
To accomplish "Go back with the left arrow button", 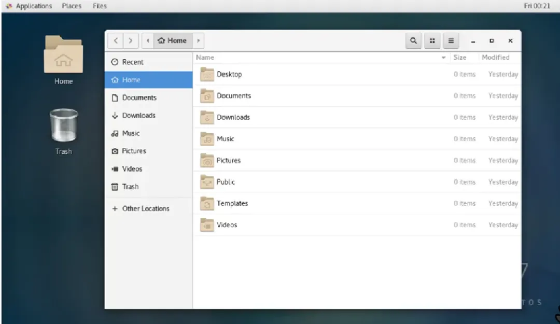I will coord(116,41).
